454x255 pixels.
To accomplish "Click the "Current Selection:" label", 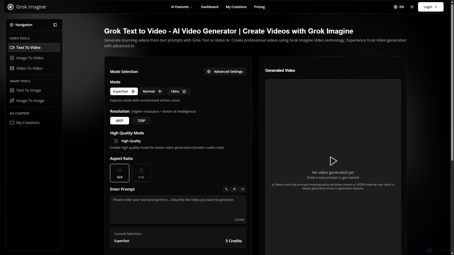I will point(128,234).
